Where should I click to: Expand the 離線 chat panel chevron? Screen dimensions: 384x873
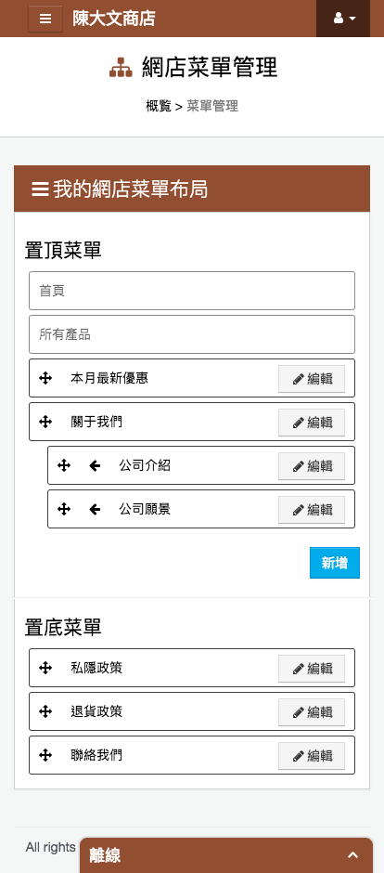tap(352, 855)
